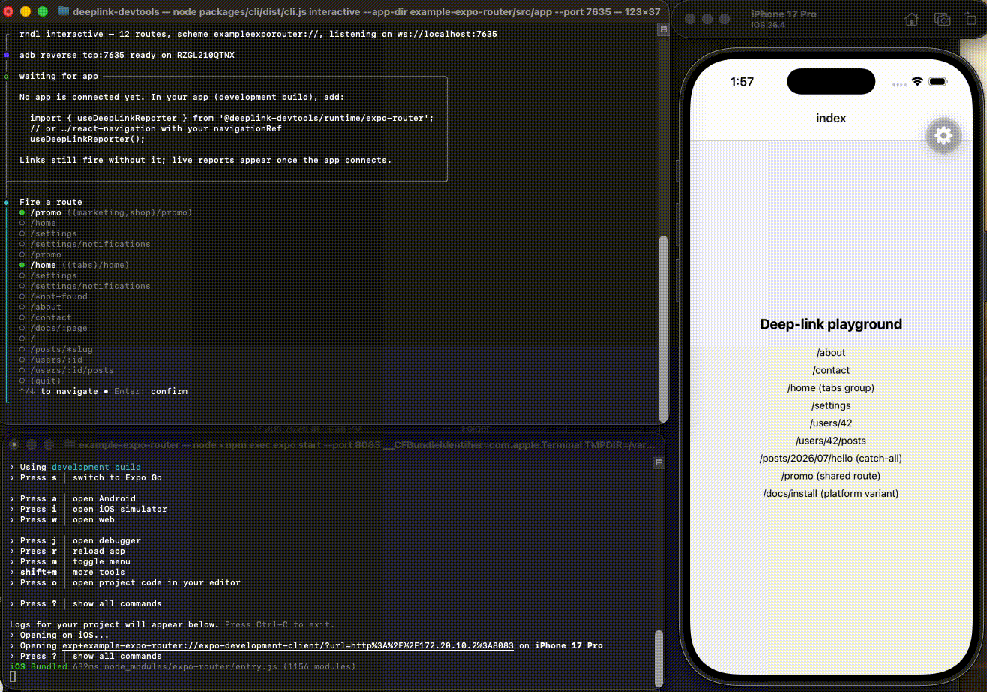This screenshot has height=692, width=987.
Task: Click the "/users/:id" route row in the terminal
Action: click(x=51, y=360)
